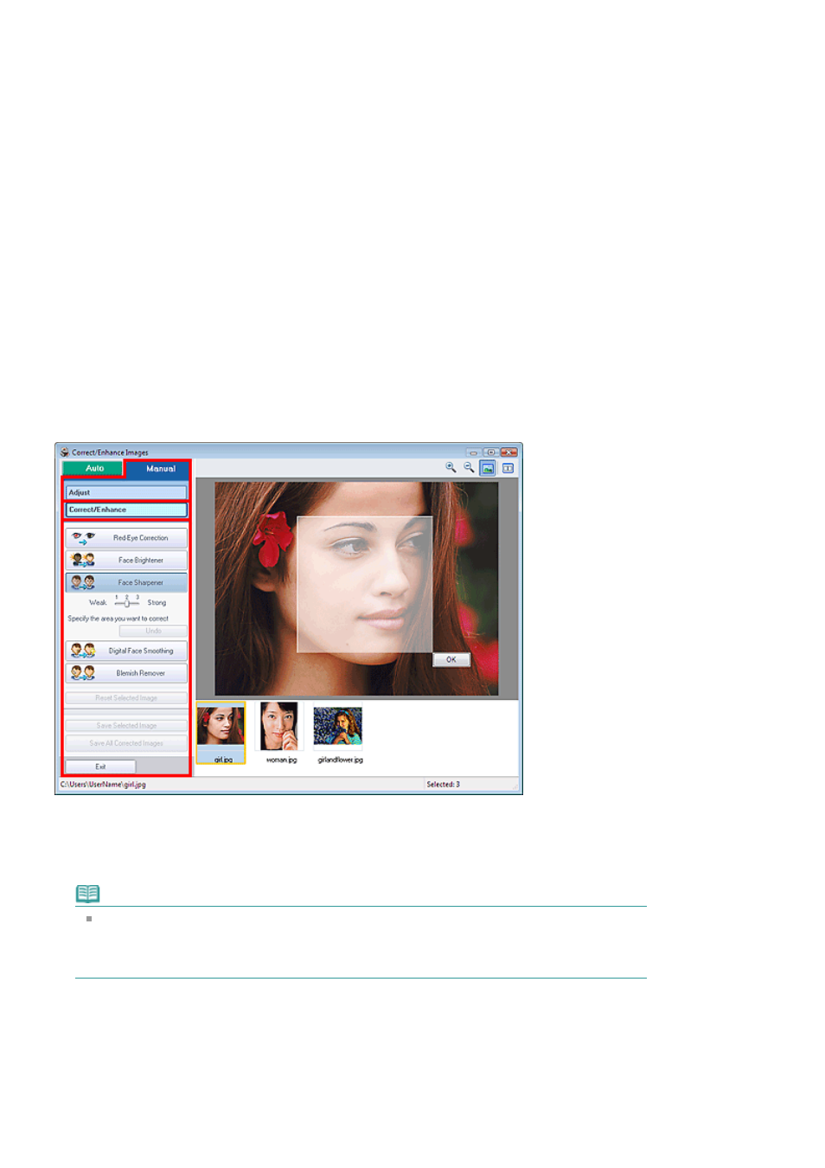Click Reset Selected Image
This screenshot has width=825, height=1168.
tap(126, 697)
